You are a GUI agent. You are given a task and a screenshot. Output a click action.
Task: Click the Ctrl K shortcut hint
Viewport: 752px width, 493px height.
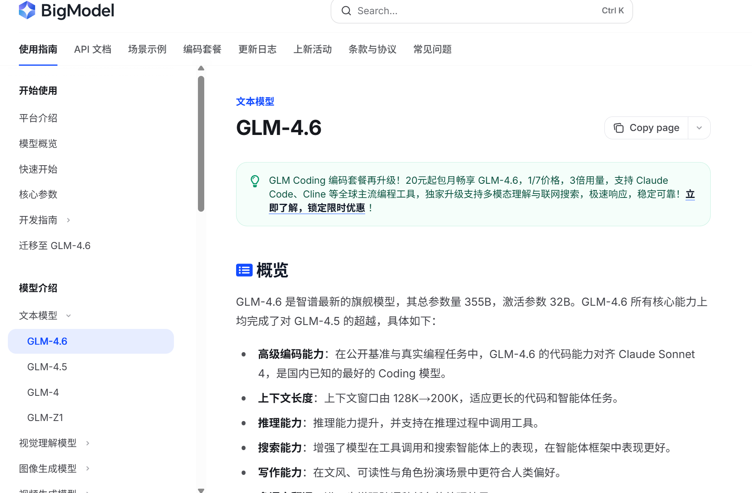(613, 11)
